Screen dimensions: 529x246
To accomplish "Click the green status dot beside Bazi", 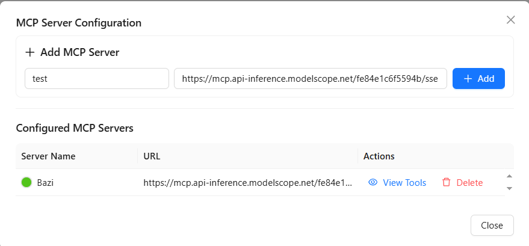I will (x=26, y=183).
